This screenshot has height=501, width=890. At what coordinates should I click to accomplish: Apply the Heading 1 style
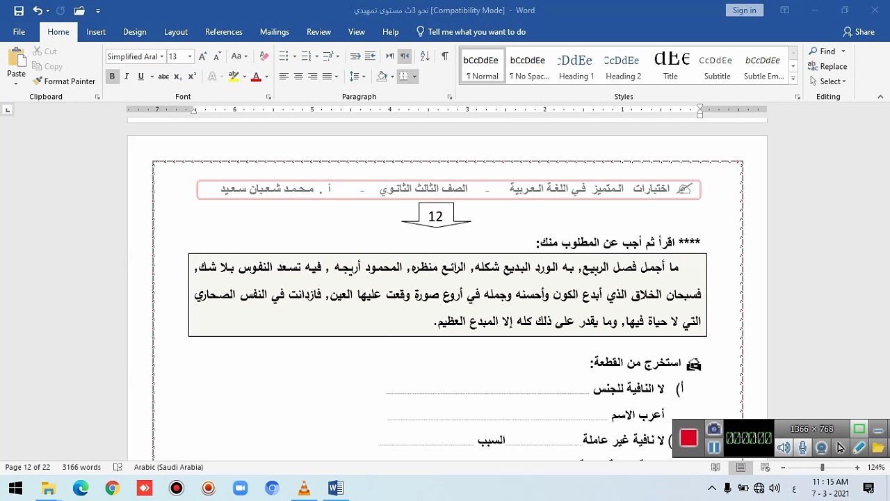(576, 66)
